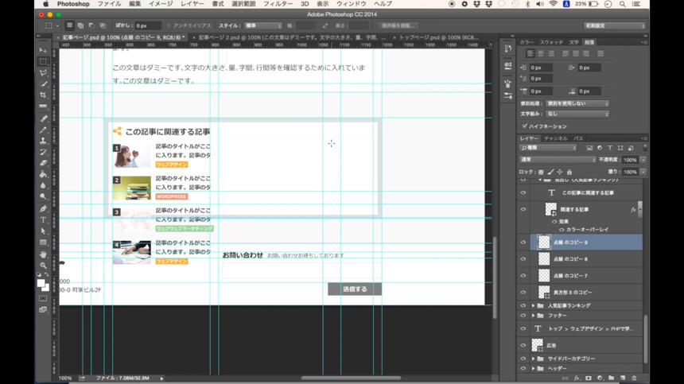
Task: Select the Healing Brush tool
Action: 43,118
